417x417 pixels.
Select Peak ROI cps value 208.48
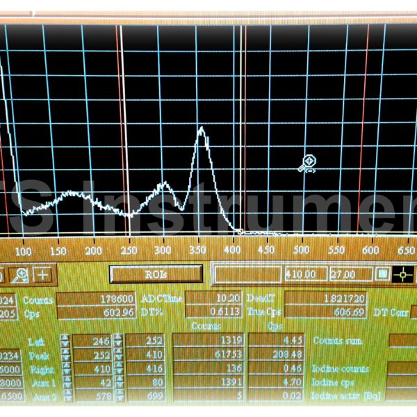[x=277, y=354]
